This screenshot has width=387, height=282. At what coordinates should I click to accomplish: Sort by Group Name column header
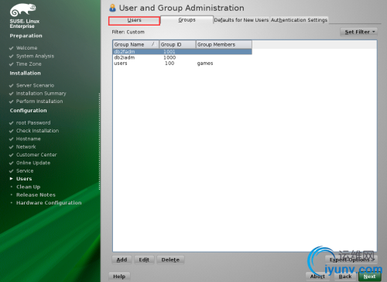135,44
